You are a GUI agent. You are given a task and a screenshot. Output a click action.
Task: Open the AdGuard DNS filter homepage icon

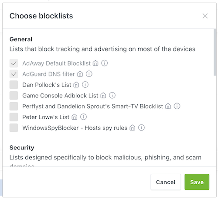click(80, 74)
